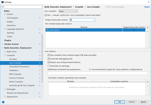Enable Generate no warnings
This screenshot has height=105, width=151.
coord(49,66)
